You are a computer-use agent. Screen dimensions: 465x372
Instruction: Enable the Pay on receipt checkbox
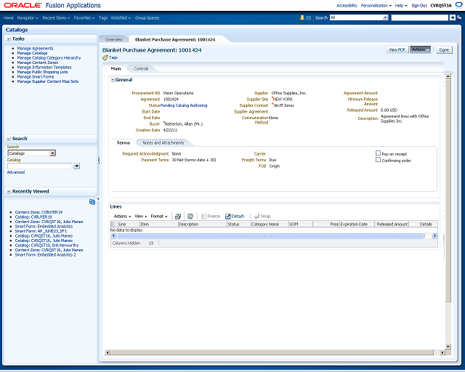pyautogui.click(x=378, y=153)
